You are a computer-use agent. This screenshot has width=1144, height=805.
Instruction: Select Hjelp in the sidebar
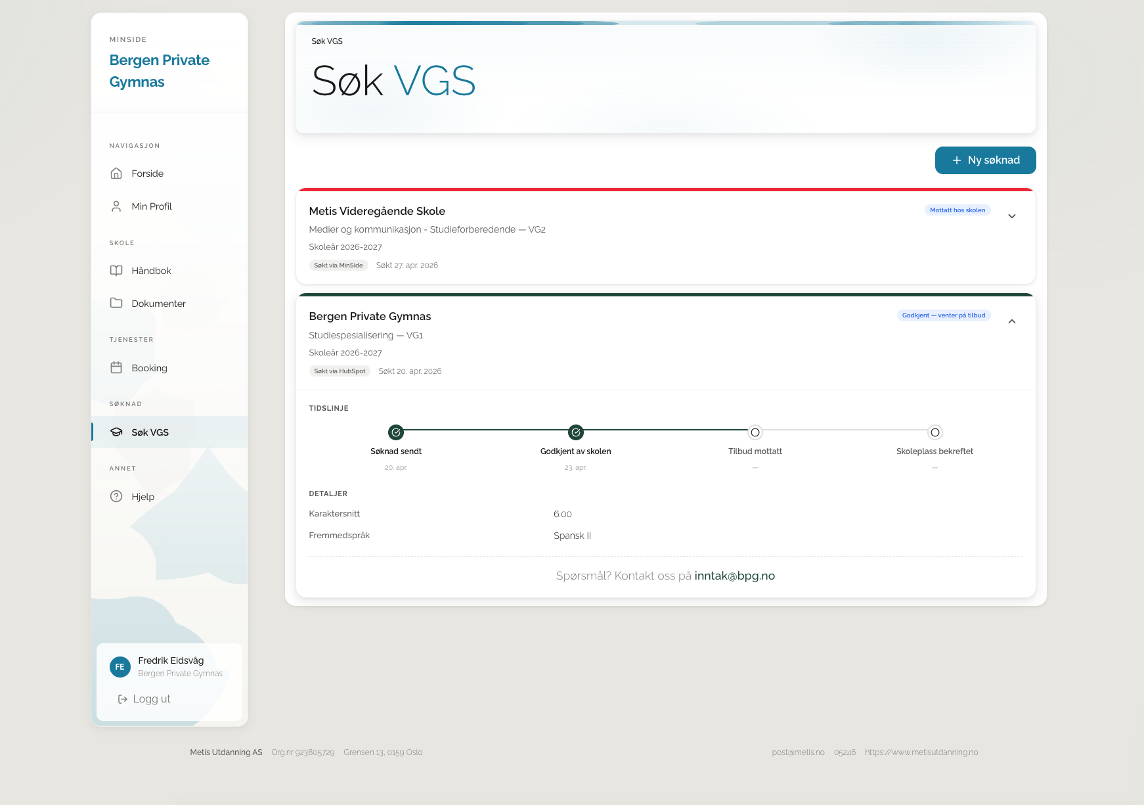pyautogui.click(x=169, y=497)
